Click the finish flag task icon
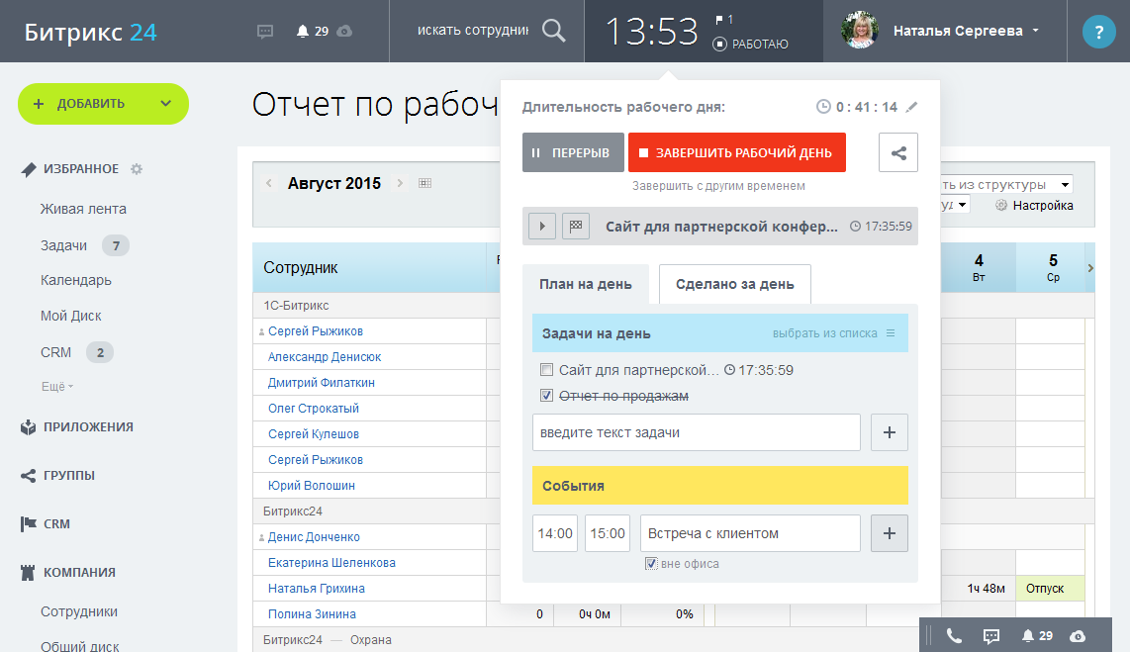The width and height of the screenshot is (1130, 652). [x=575, y=227]
